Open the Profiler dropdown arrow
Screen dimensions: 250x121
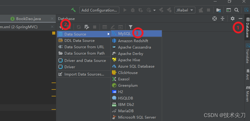(154, 10)
